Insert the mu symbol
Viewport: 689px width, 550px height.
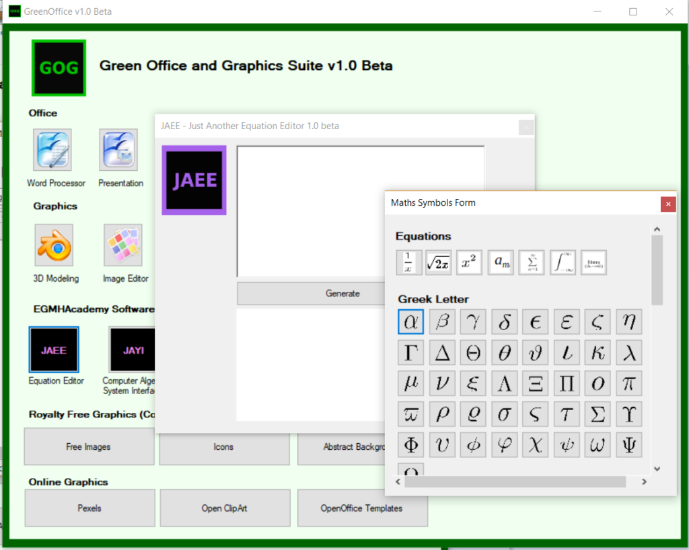410,383
